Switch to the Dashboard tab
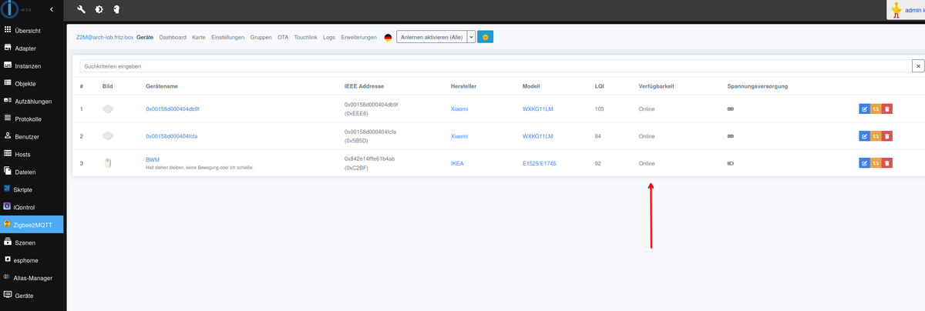 pyautogui.click(x=173, y=37)
